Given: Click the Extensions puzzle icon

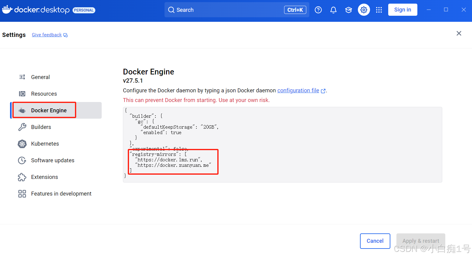Looking at the screenshot, I should (22, 177).
